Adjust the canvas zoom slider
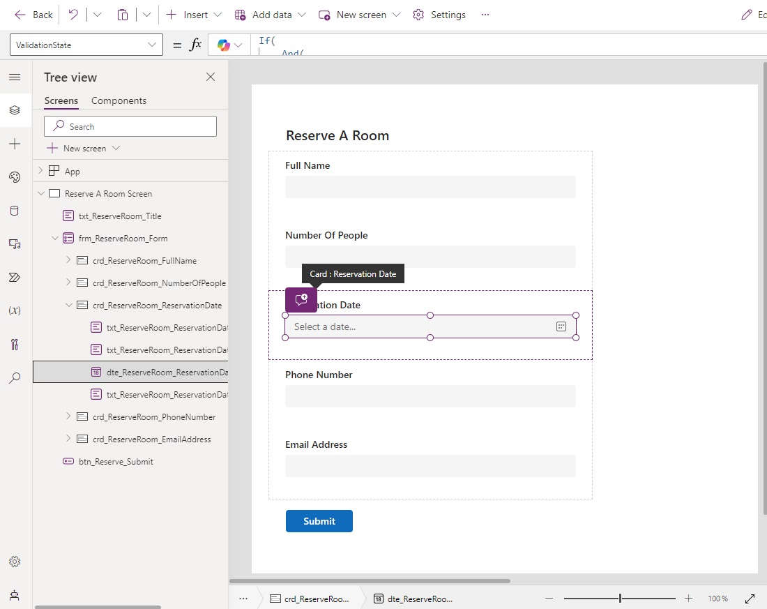 (619, 598)
